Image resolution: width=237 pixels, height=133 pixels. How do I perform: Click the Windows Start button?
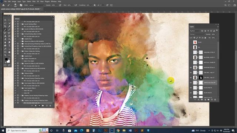point(3,130)
